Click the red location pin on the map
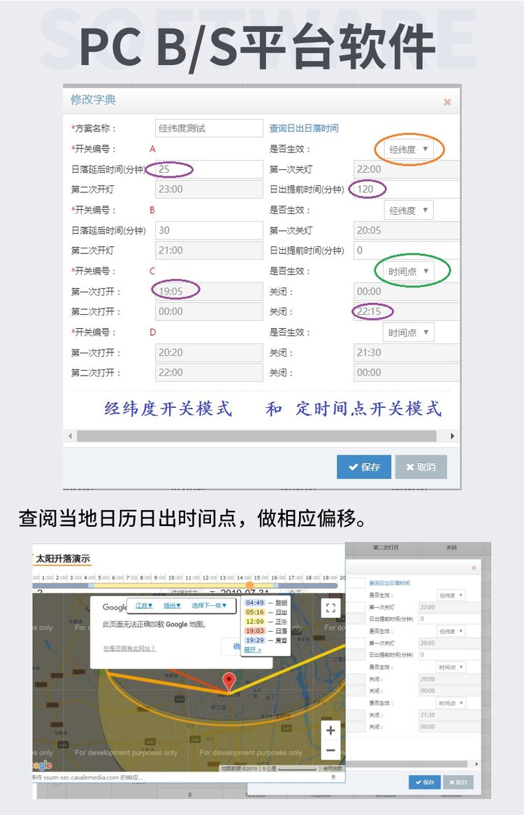524x815 pixels. tap(228, 682)
